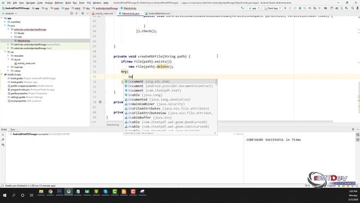Viewport: 360px width, 203px height.
Task: Open Skype from the taskbar
Action: (105, 192)
